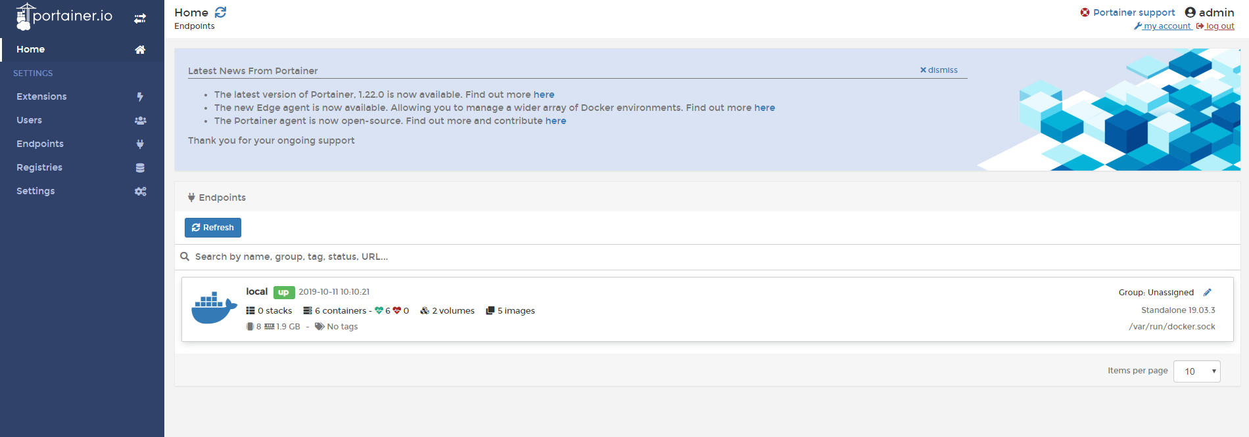Open the Portainer support link
Screen dimensions: 1249x437
1134,12
